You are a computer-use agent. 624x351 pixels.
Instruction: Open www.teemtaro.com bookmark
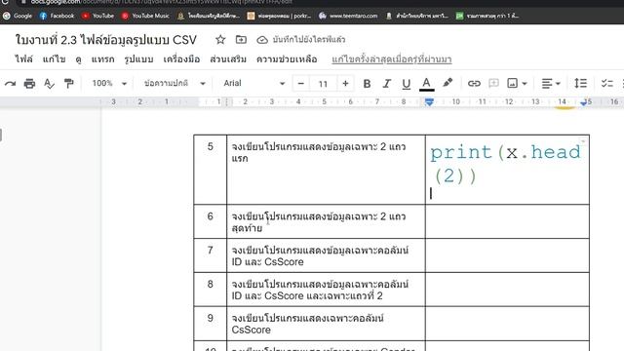(348, 16)
